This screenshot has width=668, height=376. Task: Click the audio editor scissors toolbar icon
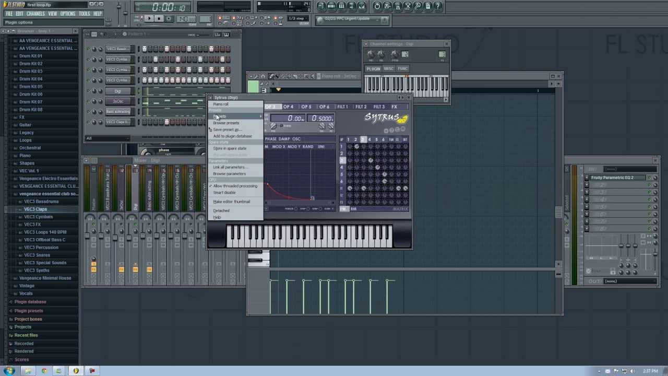[408, 6]
